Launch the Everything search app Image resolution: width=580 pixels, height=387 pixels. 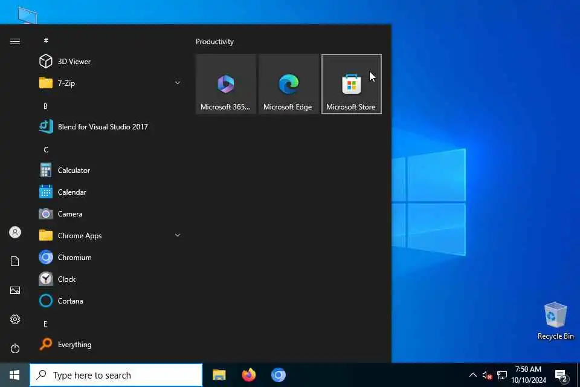pos(110,345)
